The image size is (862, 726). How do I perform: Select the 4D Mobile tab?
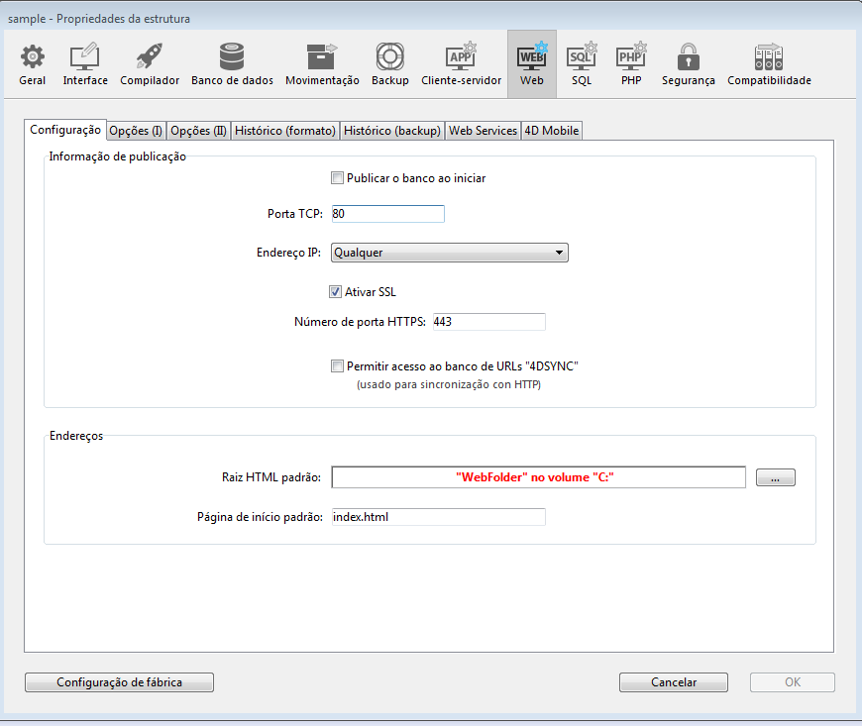[551, 131]
